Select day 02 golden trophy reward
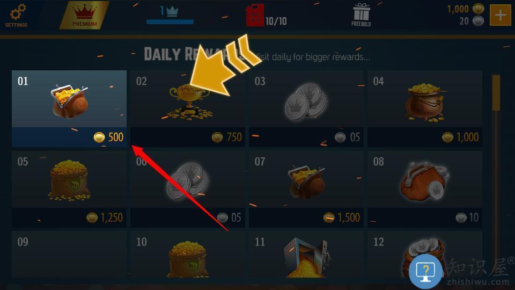Viewport: 515px width, 290px height. coord(188,108)
